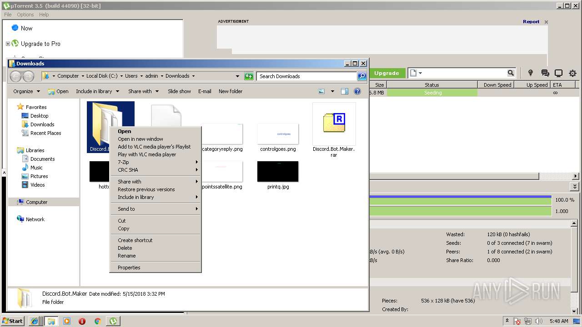Click the Explorer Forward arrow button
Viewport: 582px width, 327px height.
pyautogui.click(x=28, y=76)
